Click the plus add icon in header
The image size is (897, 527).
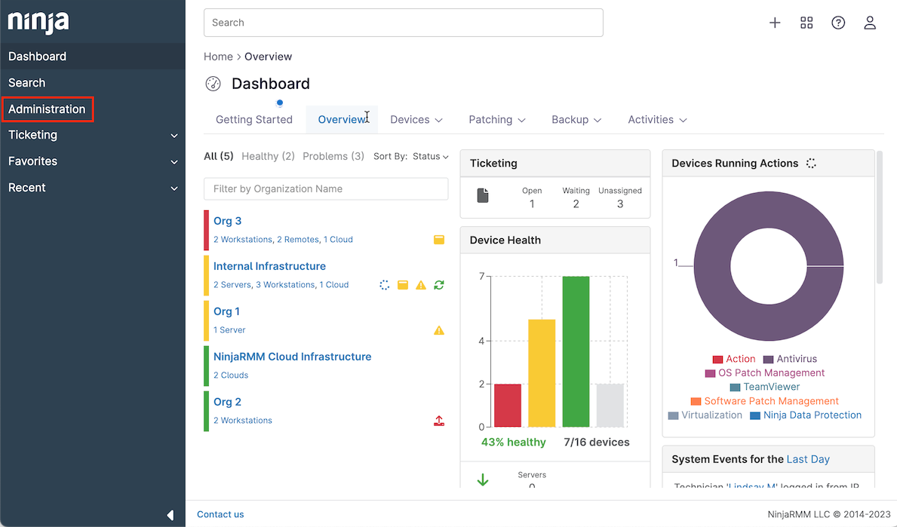point(775,23)
